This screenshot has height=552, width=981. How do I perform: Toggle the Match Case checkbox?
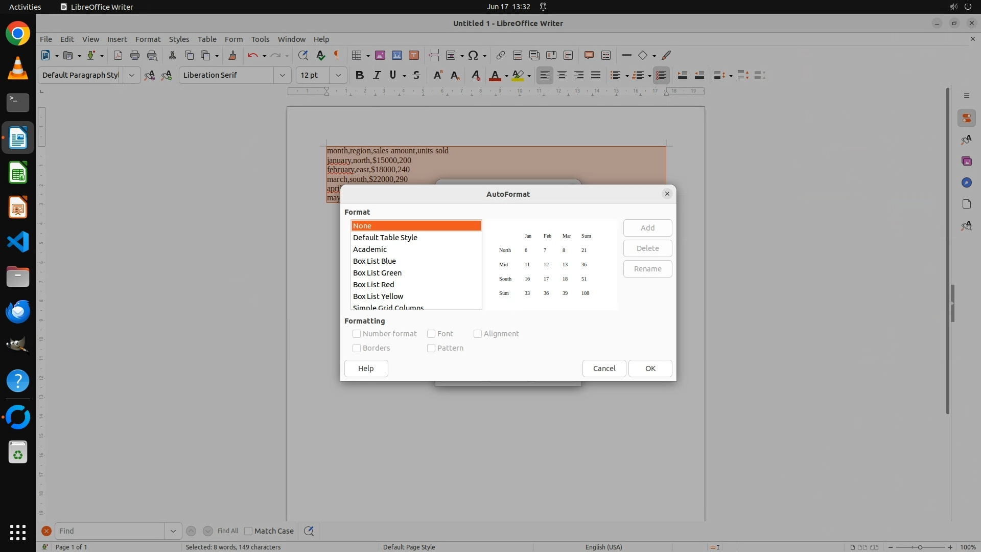click(x=248, y=531)
